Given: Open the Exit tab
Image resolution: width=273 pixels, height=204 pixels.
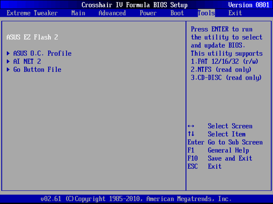Looking at the screenshot, I should [235, 13].
